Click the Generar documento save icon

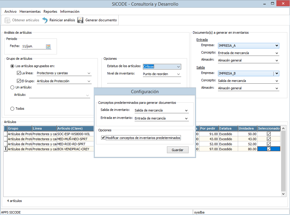[x=80, y=20]
